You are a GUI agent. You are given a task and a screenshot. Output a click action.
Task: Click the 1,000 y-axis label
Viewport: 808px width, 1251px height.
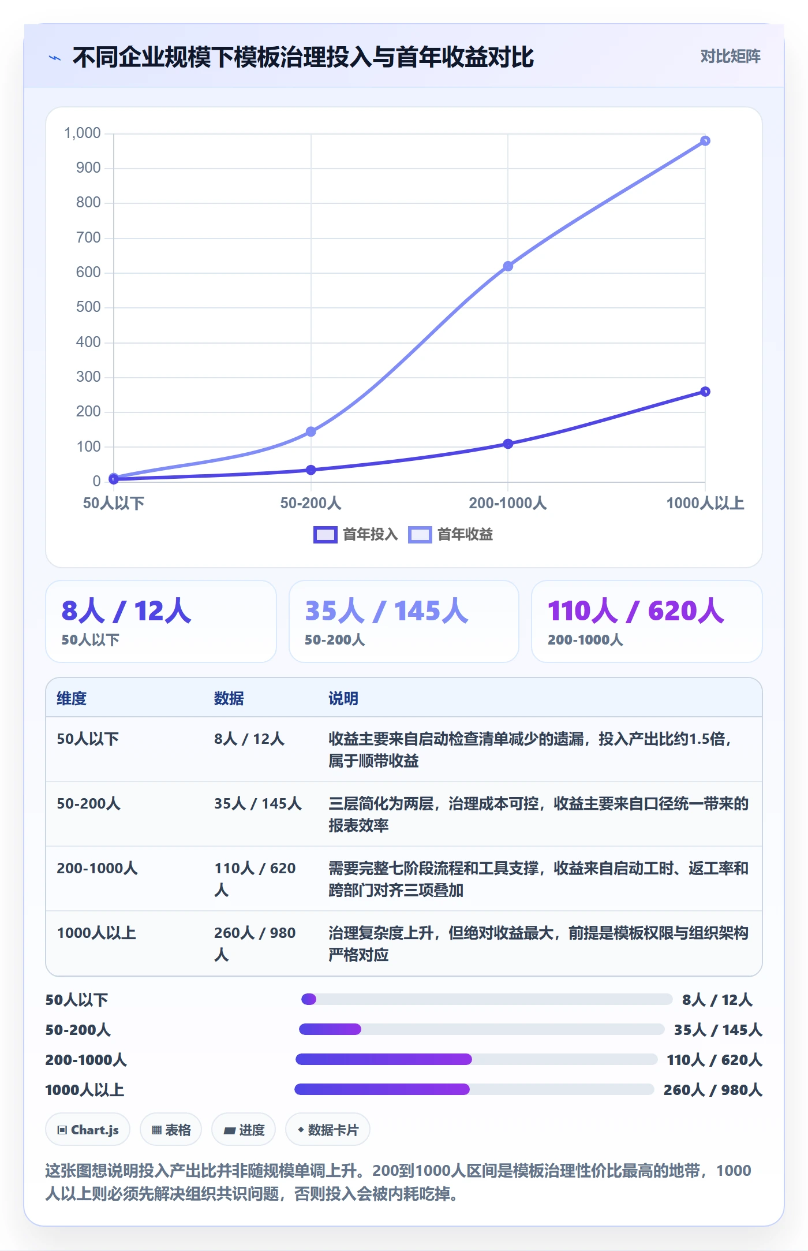click(x=83, y=133)
